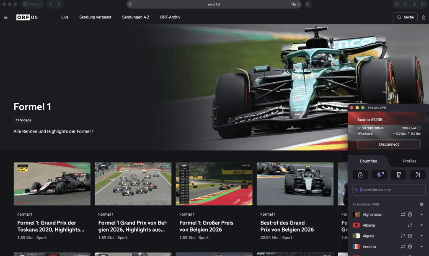Screen dimensions: 429x256
Task: Open the hamburger menu on ORF ON
Action: pyautogui.click(x=5, y=17)
